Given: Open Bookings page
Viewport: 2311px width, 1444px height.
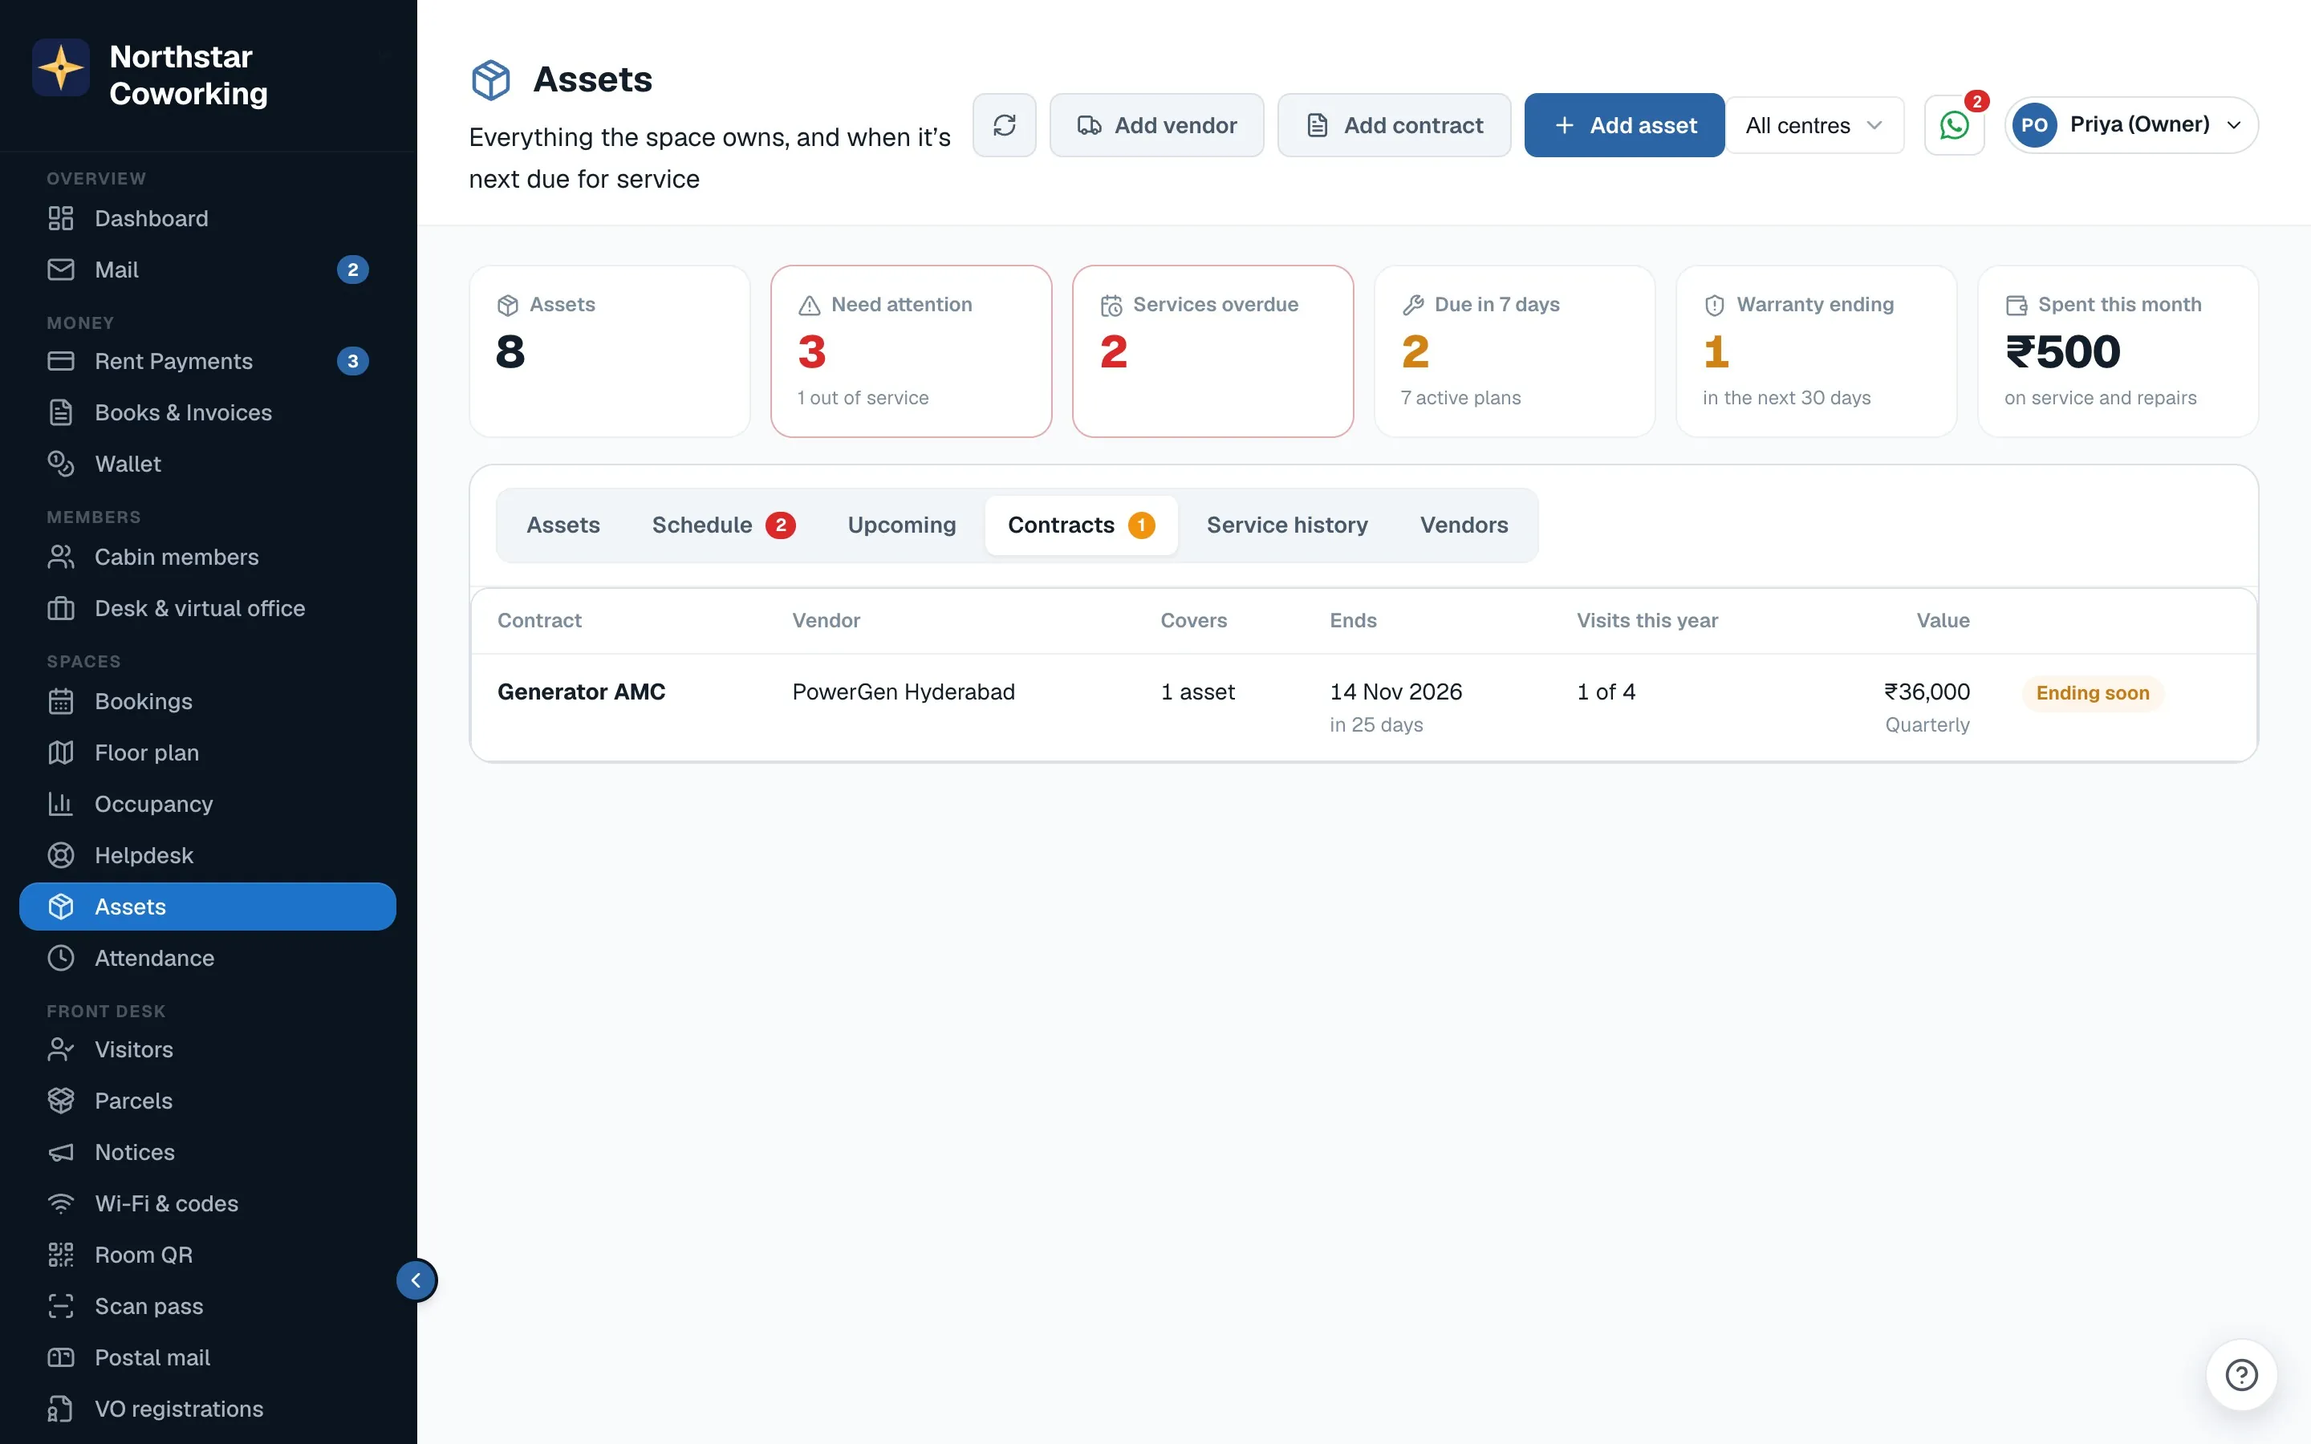Looking at the screenshot, I should (x=208, y=702).
